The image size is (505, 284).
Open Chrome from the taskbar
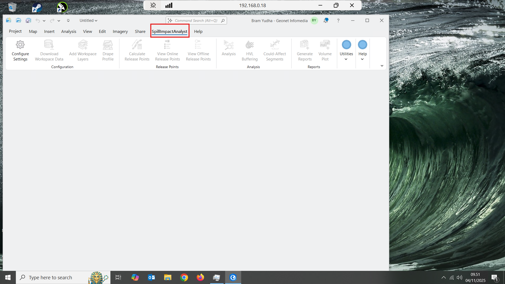[x=184, y=277]
